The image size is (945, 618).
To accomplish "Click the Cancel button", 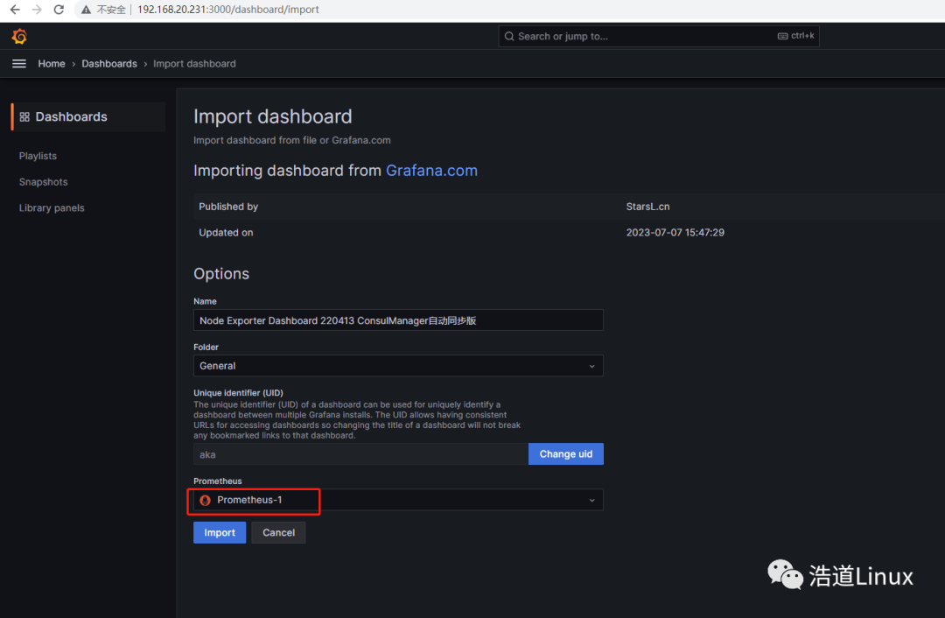I will coord(278,532).
